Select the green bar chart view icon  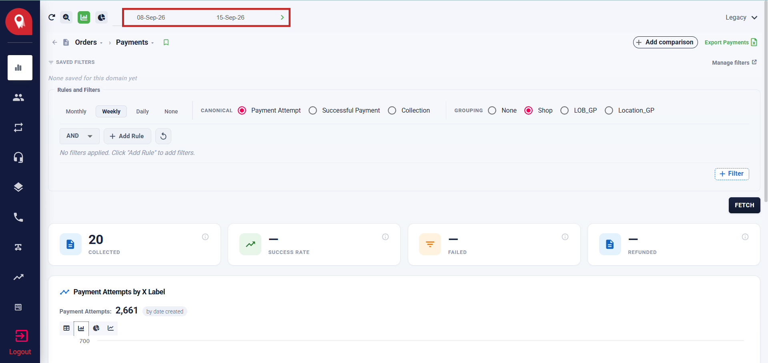[84, 17]
